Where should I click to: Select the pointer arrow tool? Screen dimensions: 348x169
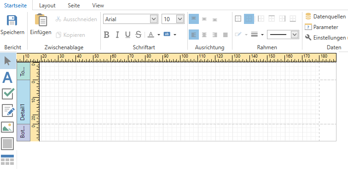pos(8,61)
